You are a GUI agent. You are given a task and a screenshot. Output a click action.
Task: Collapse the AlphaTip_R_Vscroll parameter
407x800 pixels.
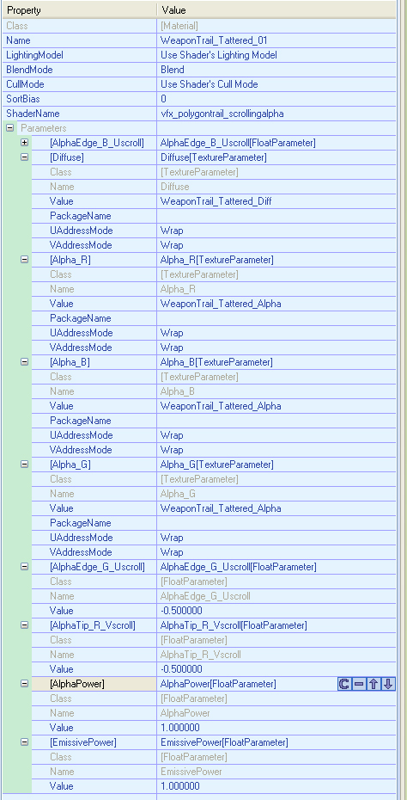pos(24,625)
